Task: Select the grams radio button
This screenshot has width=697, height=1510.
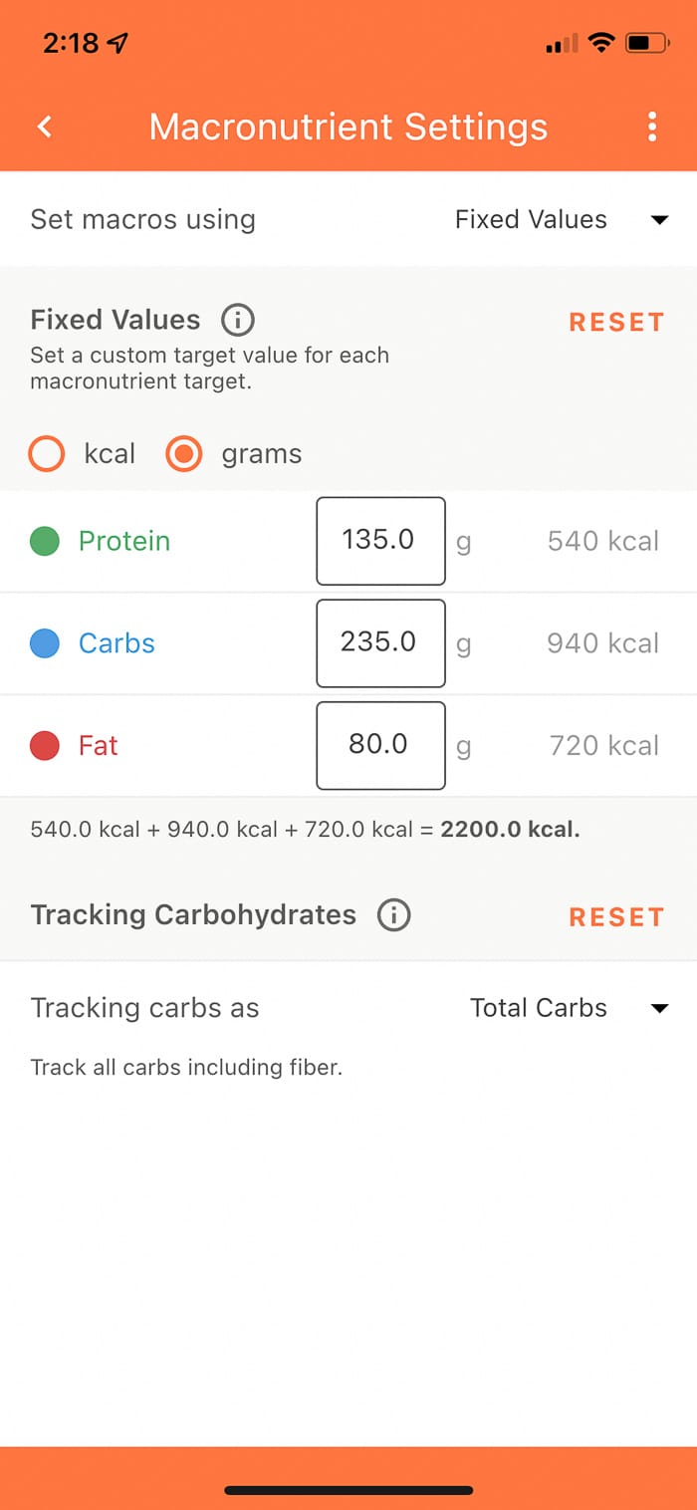Action: tap(183, 453)
